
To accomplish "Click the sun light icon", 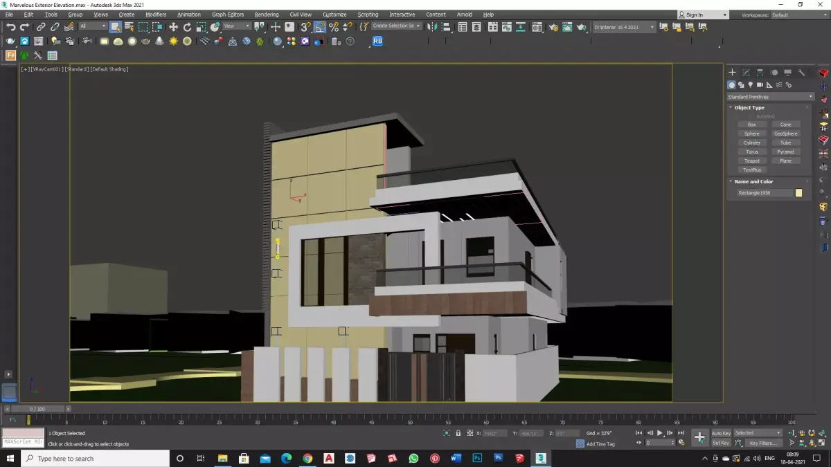I will (x=173, y=42).
